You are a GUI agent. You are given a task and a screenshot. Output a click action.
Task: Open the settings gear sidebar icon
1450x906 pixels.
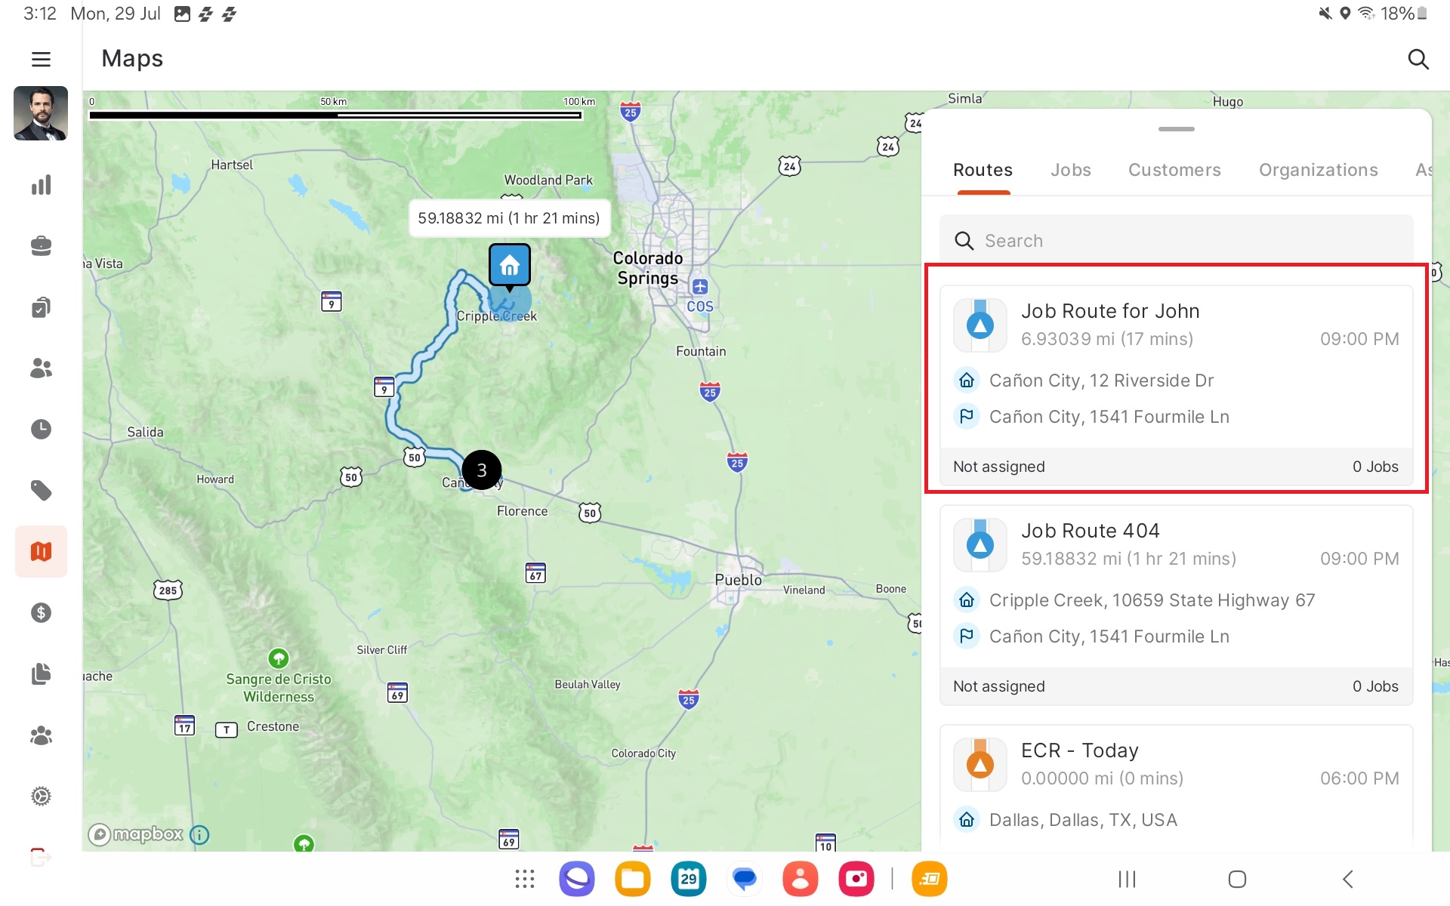point(41,797)
